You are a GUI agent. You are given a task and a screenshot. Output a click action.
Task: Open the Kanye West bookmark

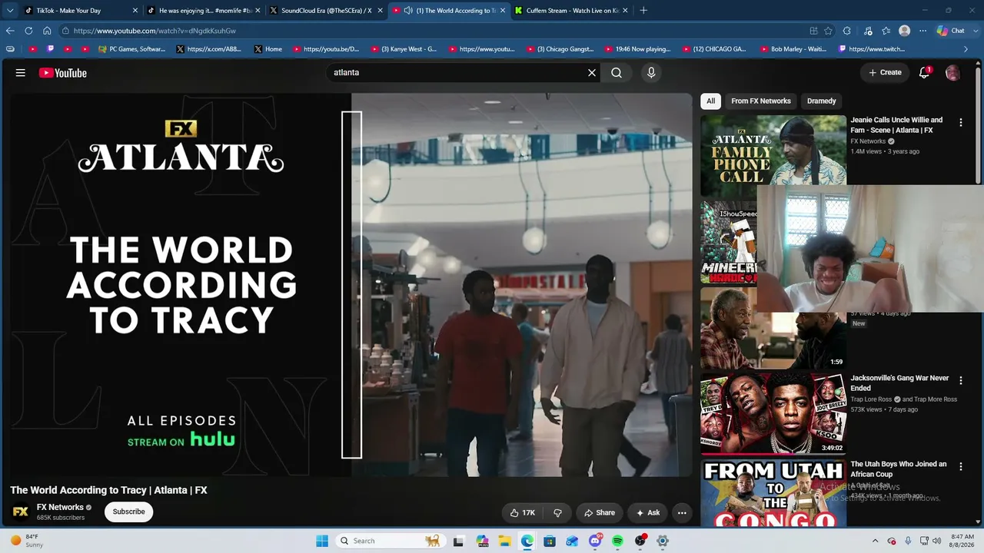[404, 49]
